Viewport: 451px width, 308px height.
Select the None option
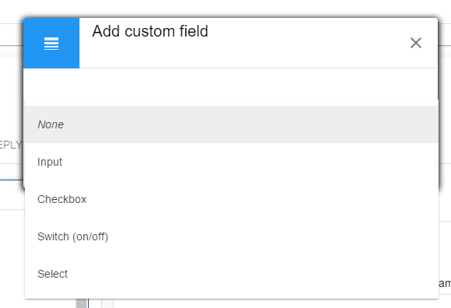pos(51,124)
